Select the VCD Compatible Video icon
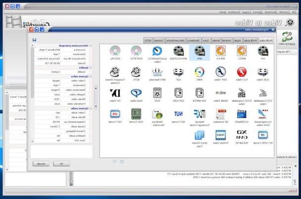The width and height of the screenshot is (301, 199). [x=263, y=93]
